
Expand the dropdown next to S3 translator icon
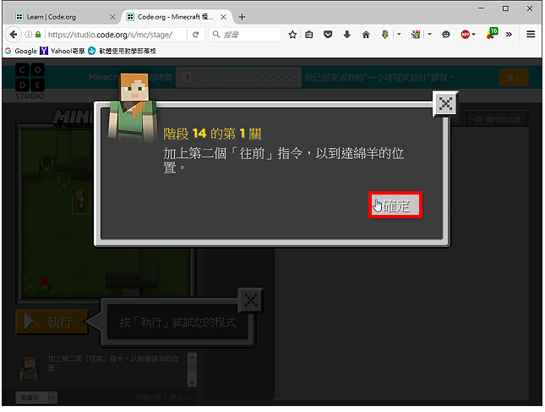[429, 35]
